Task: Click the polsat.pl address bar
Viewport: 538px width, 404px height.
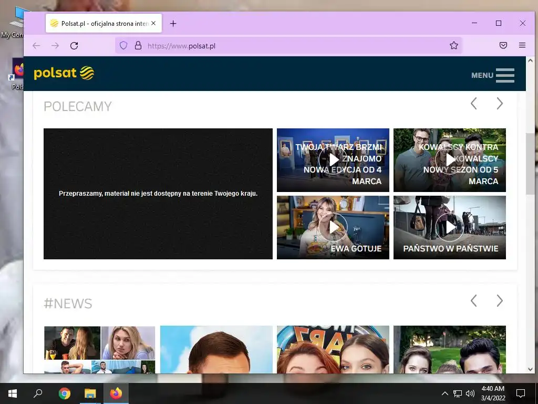Action: (288, 46)
